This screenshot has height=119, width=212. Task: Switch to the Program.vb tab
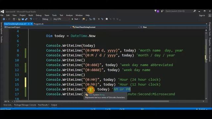(38, 24)
